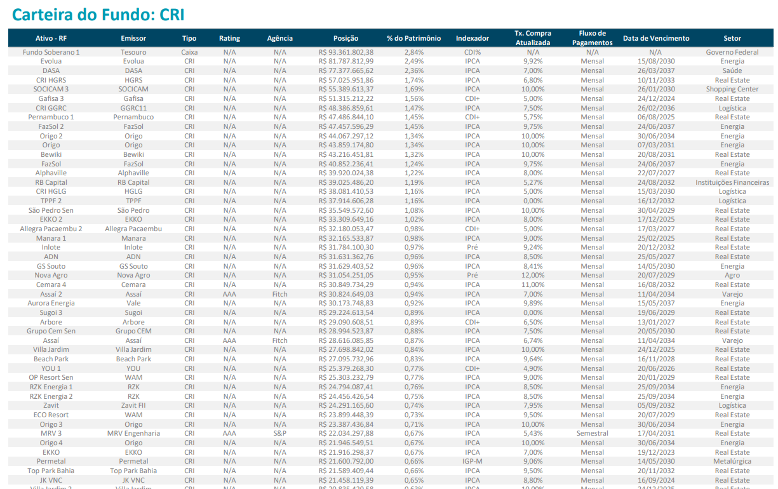Select the maturity date '16/09/2024'
Viewport: 778px width, 489px height.
pyautogui.click(x=655, y=479)
